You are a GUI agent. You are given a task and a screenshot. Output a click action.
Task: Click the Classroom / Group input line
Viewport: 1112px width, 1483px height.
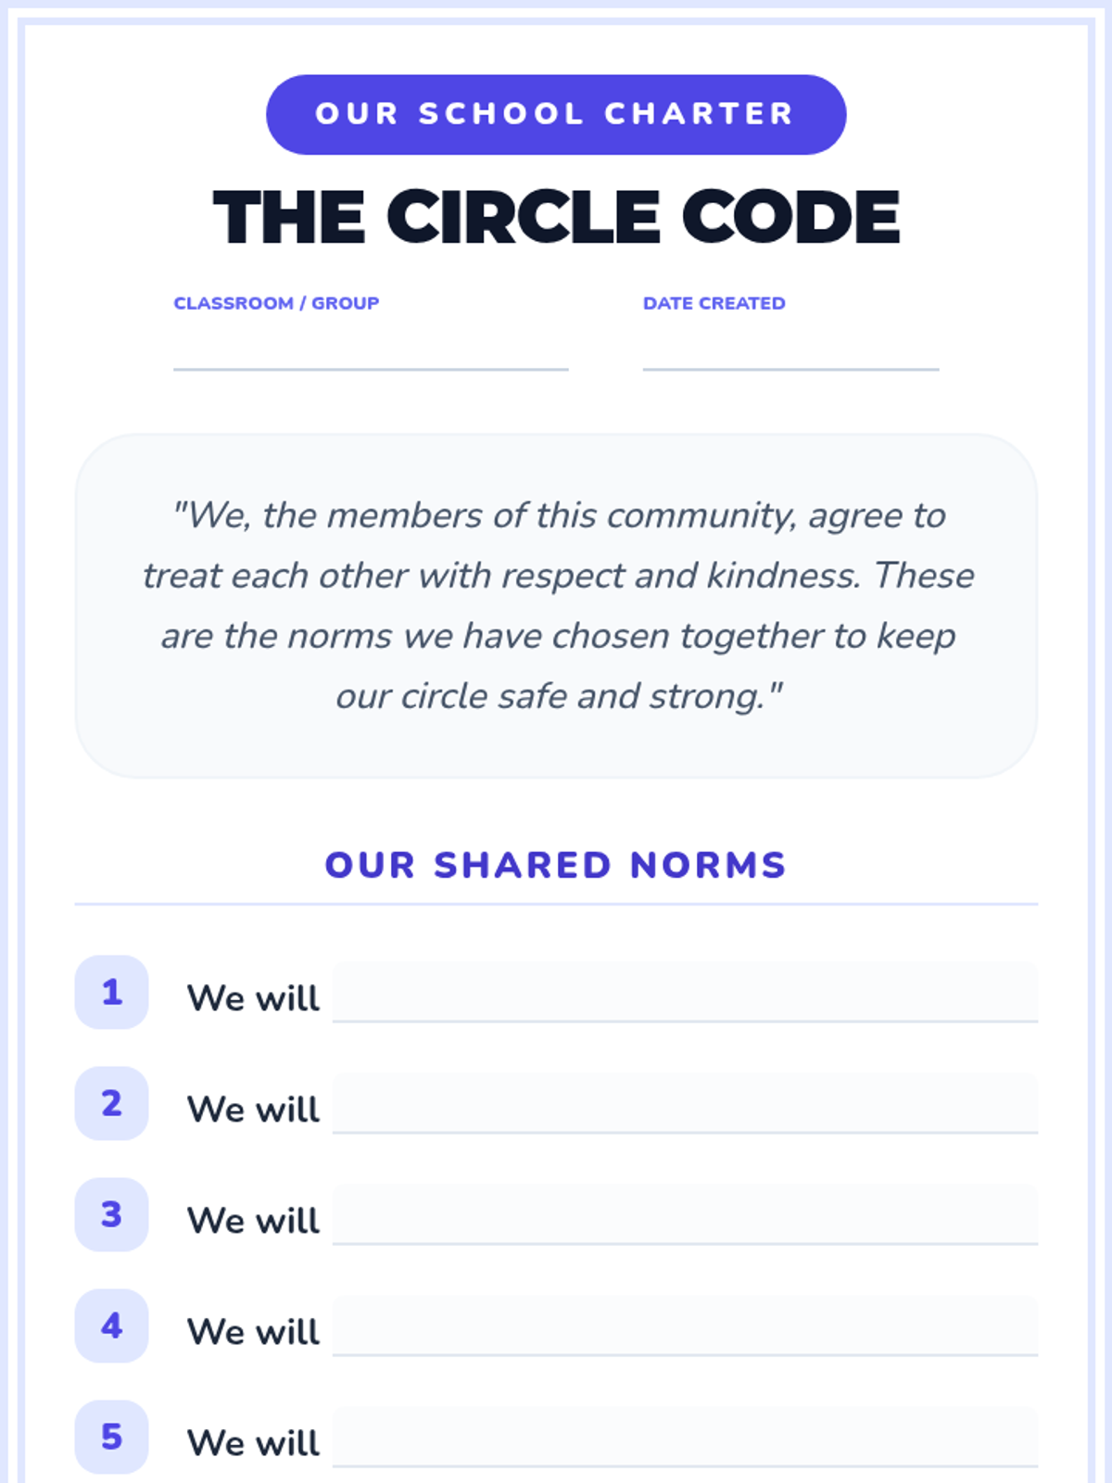tap(371, 350)
